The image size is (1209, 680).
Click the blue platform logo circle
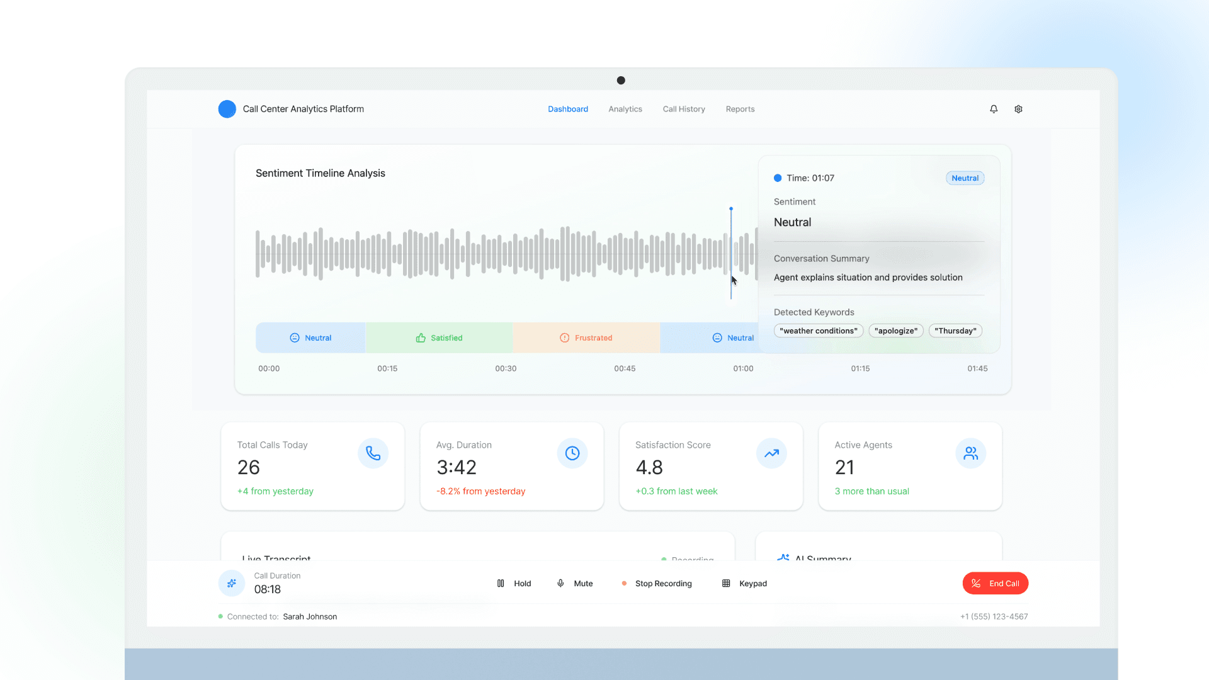click(x=227, y=109)
